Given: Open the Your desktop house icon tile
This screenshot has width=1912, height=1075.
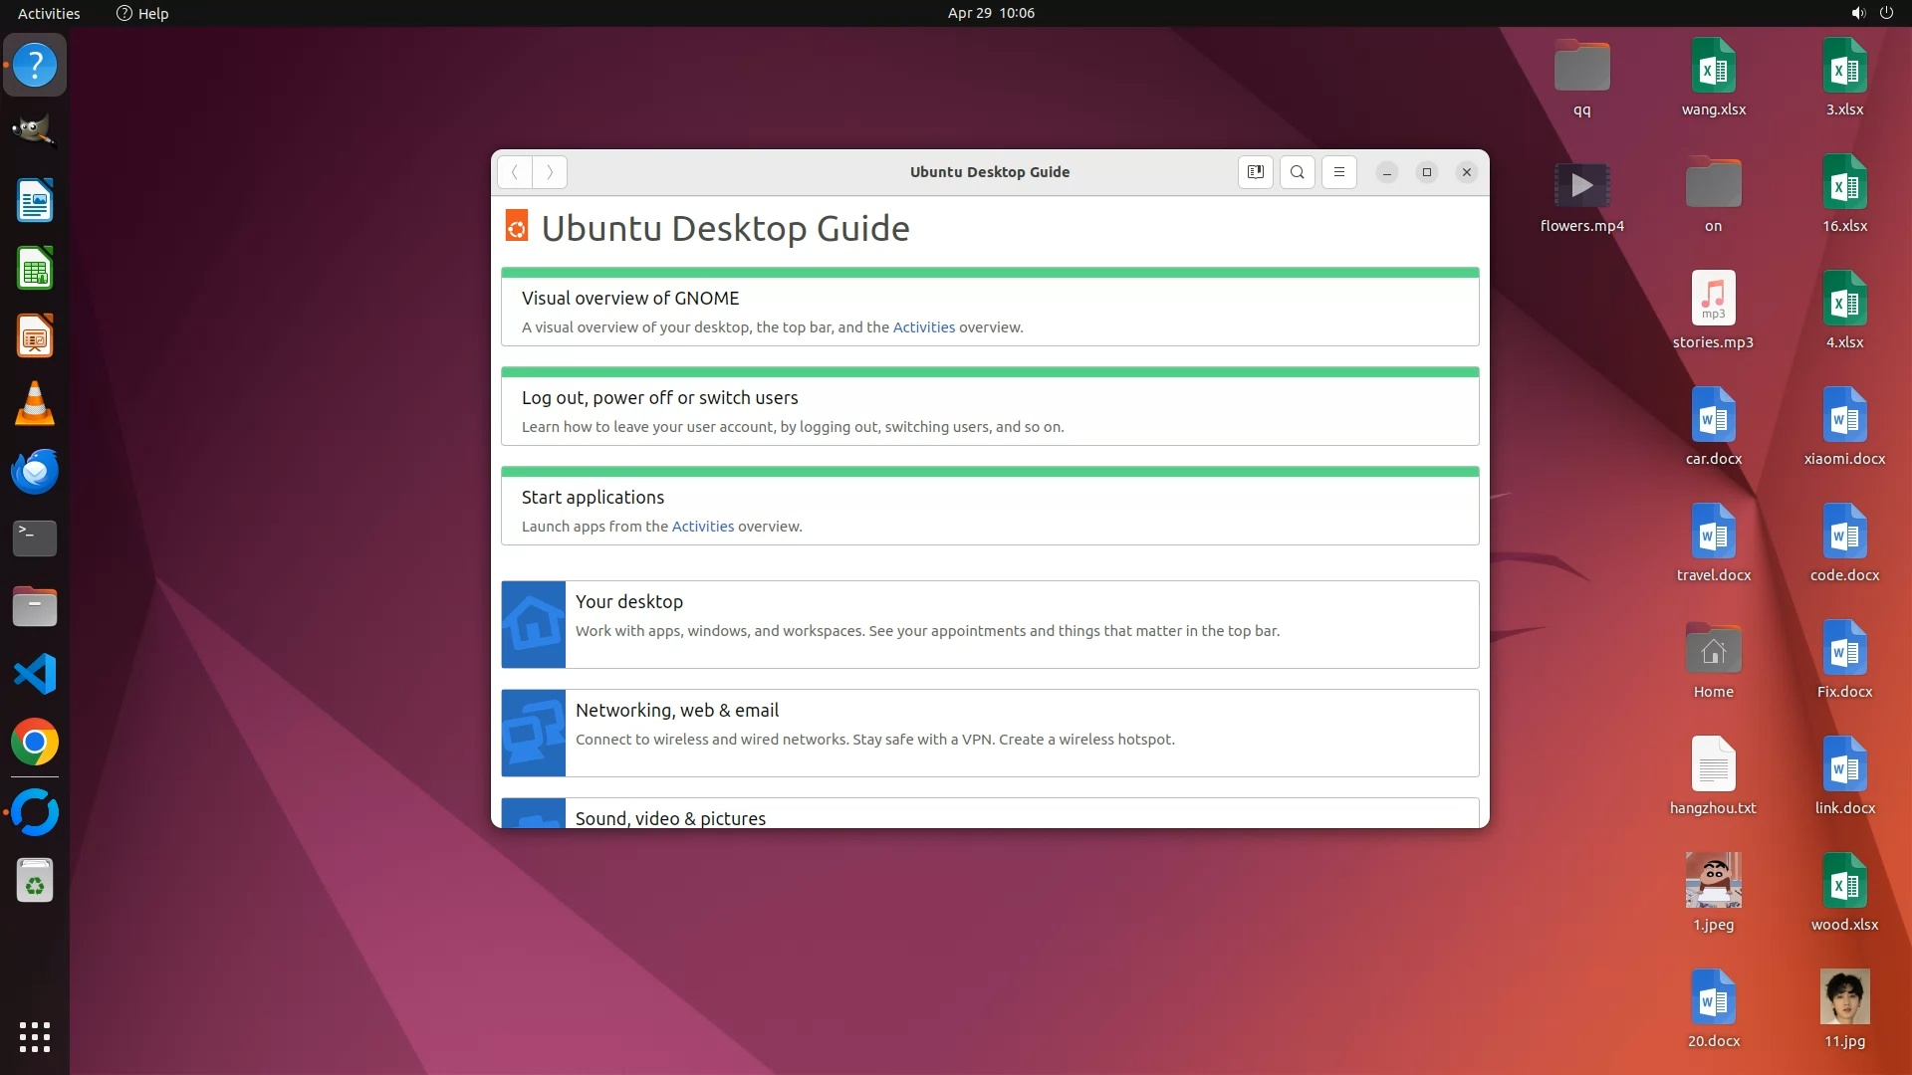Looking at the screenshot, I should click(x=534, y=624).
